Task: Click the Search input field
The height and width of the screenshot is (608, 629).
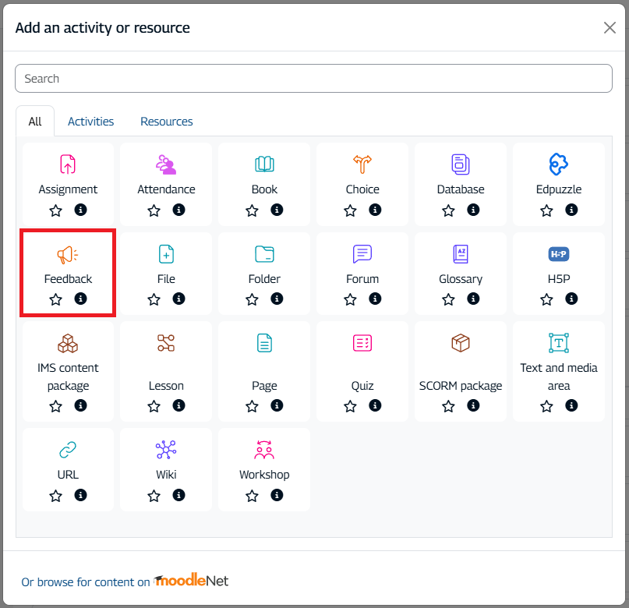Action: point(313,79)
